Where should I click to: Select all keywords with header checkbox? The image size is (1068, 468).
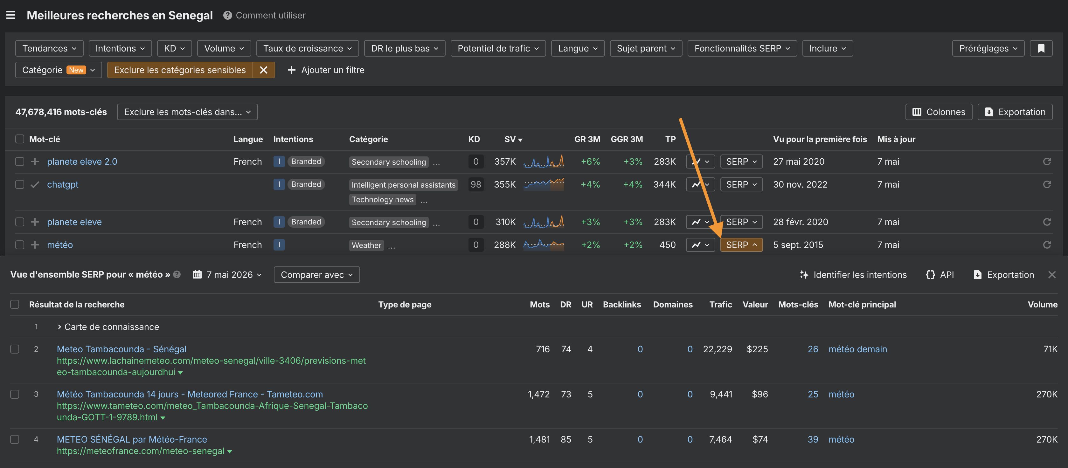pos(19,139)
